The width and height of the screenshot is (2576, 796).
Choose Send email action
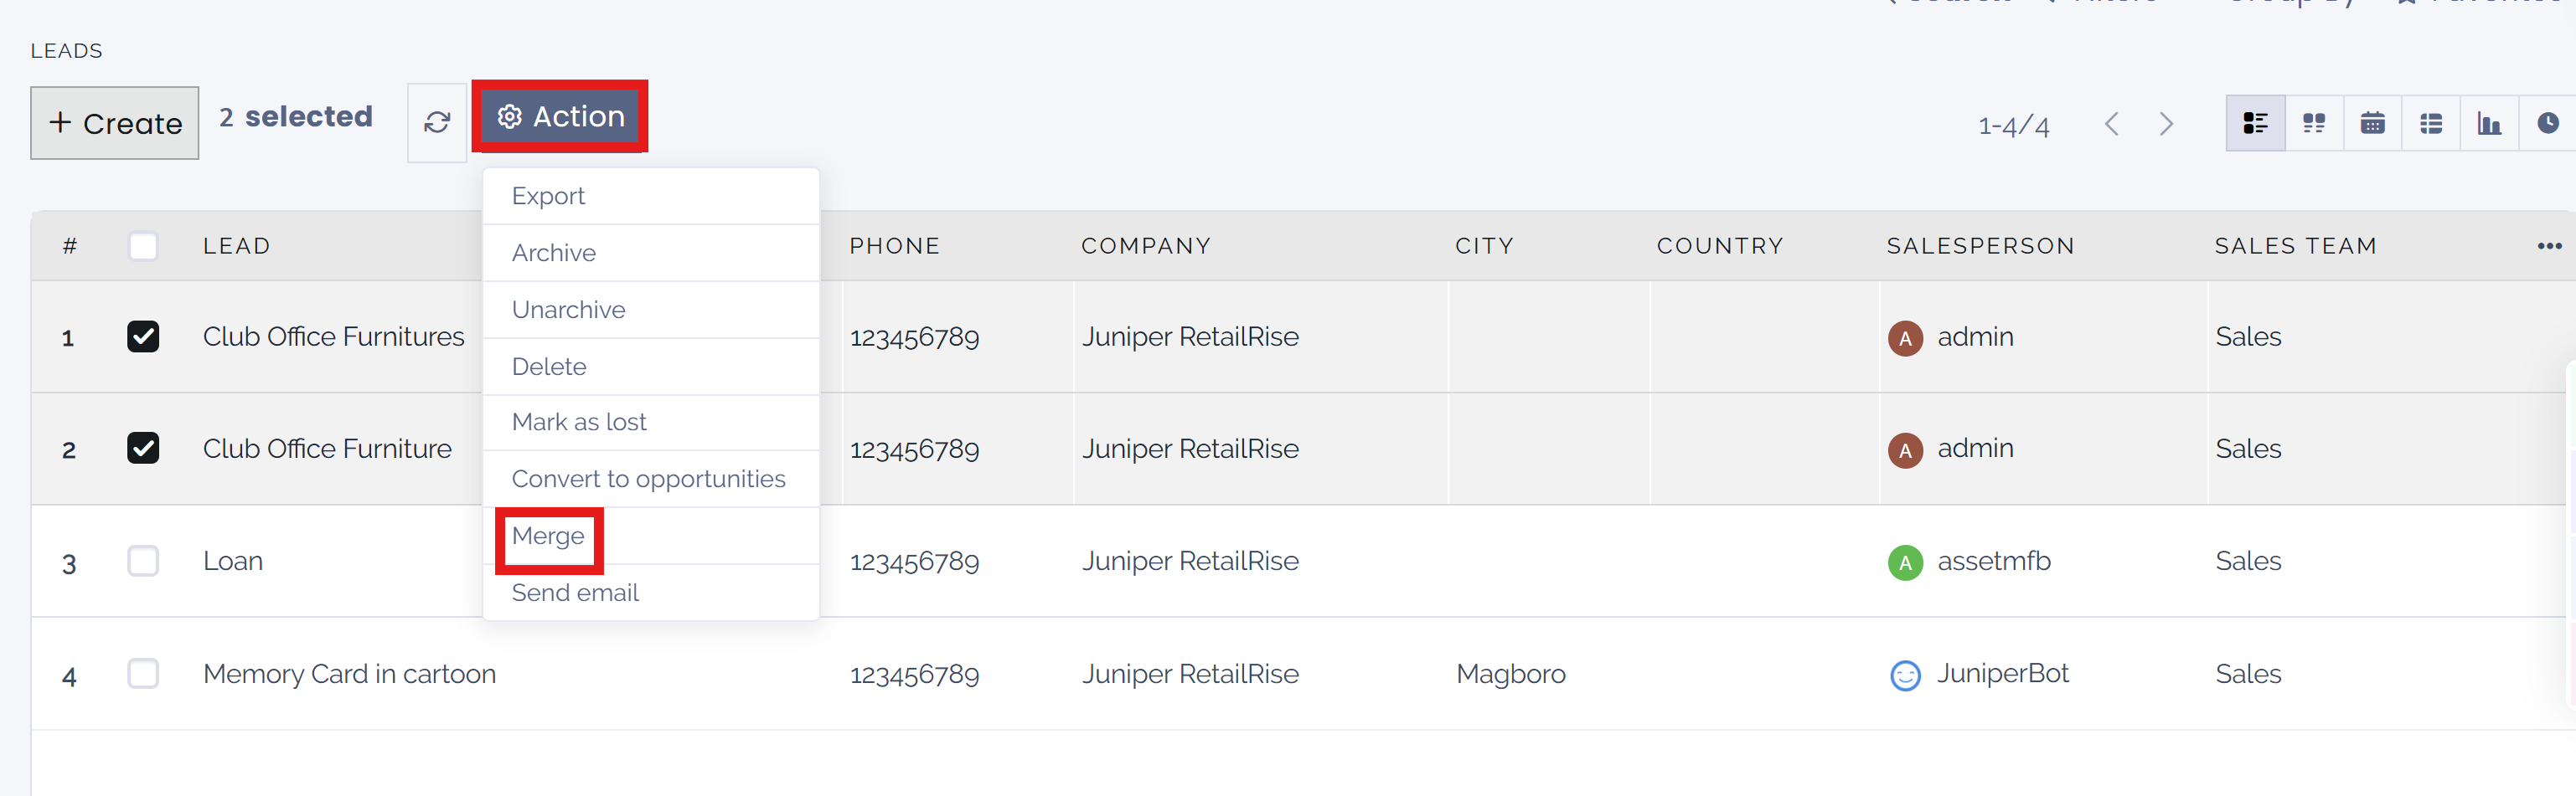click(x=575, y=591)
